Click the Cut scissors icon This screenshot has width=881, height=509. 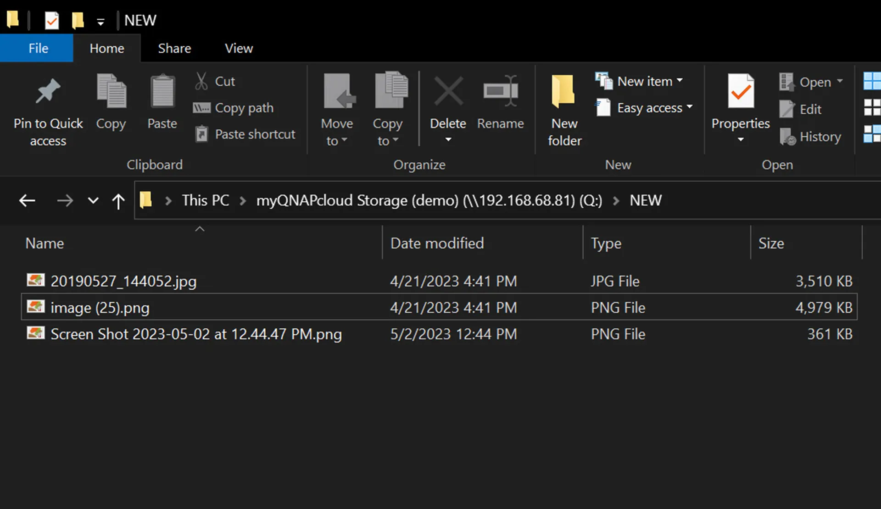point(201,81)
